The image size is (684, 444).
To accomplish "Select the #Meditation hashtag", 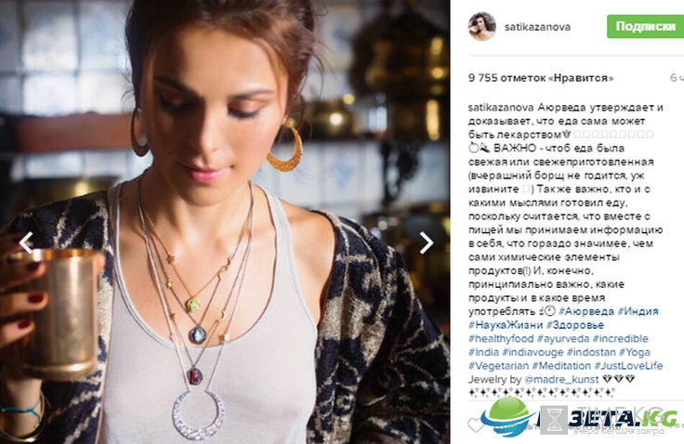I will point(561,365).
